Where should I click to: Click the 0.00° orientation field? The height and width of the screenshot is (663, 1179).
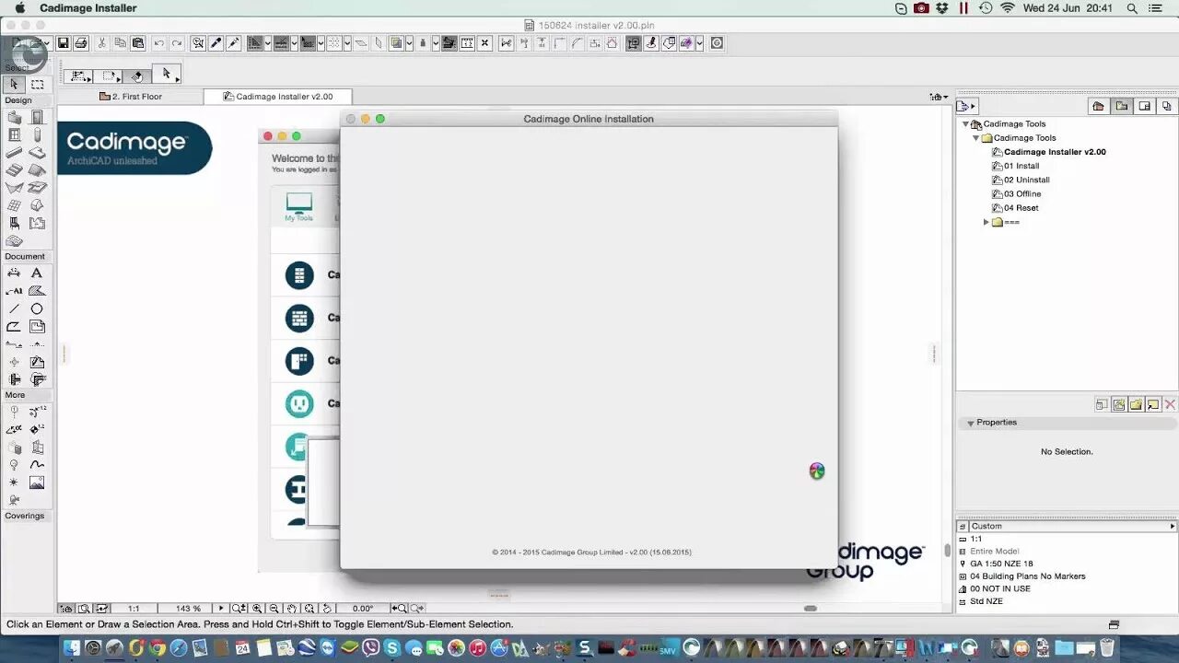363,609
